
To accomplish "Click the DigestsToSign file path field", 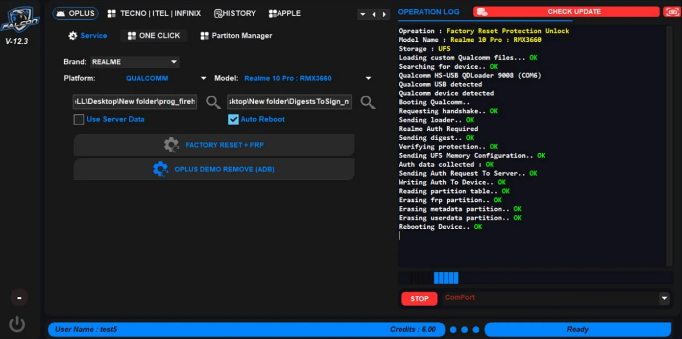I will pyautogui.click(x=289, y=102).
